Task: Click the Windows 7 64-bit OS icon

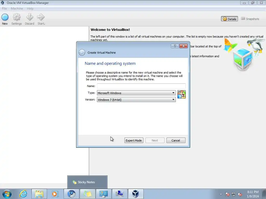Action: 181,94
